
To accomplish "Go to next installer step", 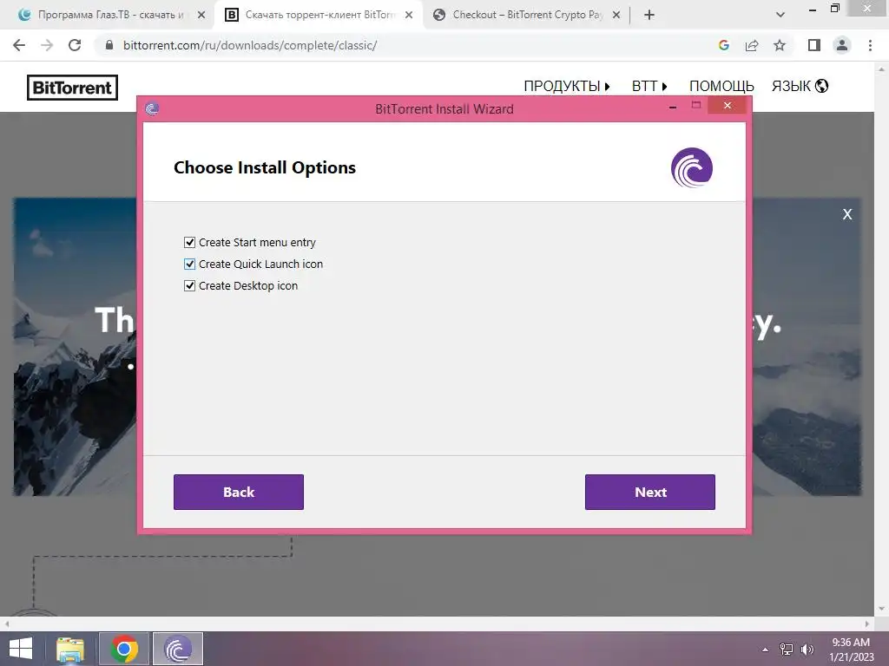I will 649,493.
